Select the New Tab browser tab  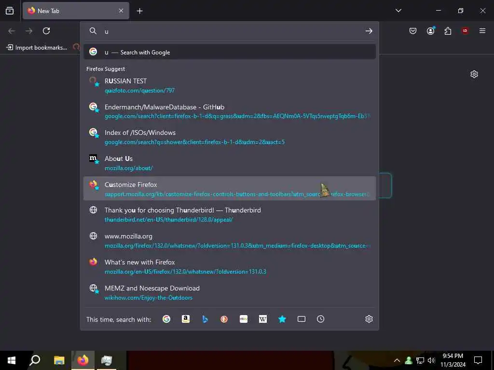76,11
